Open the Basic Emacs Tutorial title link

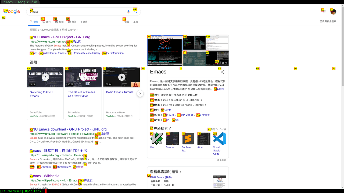120,92
